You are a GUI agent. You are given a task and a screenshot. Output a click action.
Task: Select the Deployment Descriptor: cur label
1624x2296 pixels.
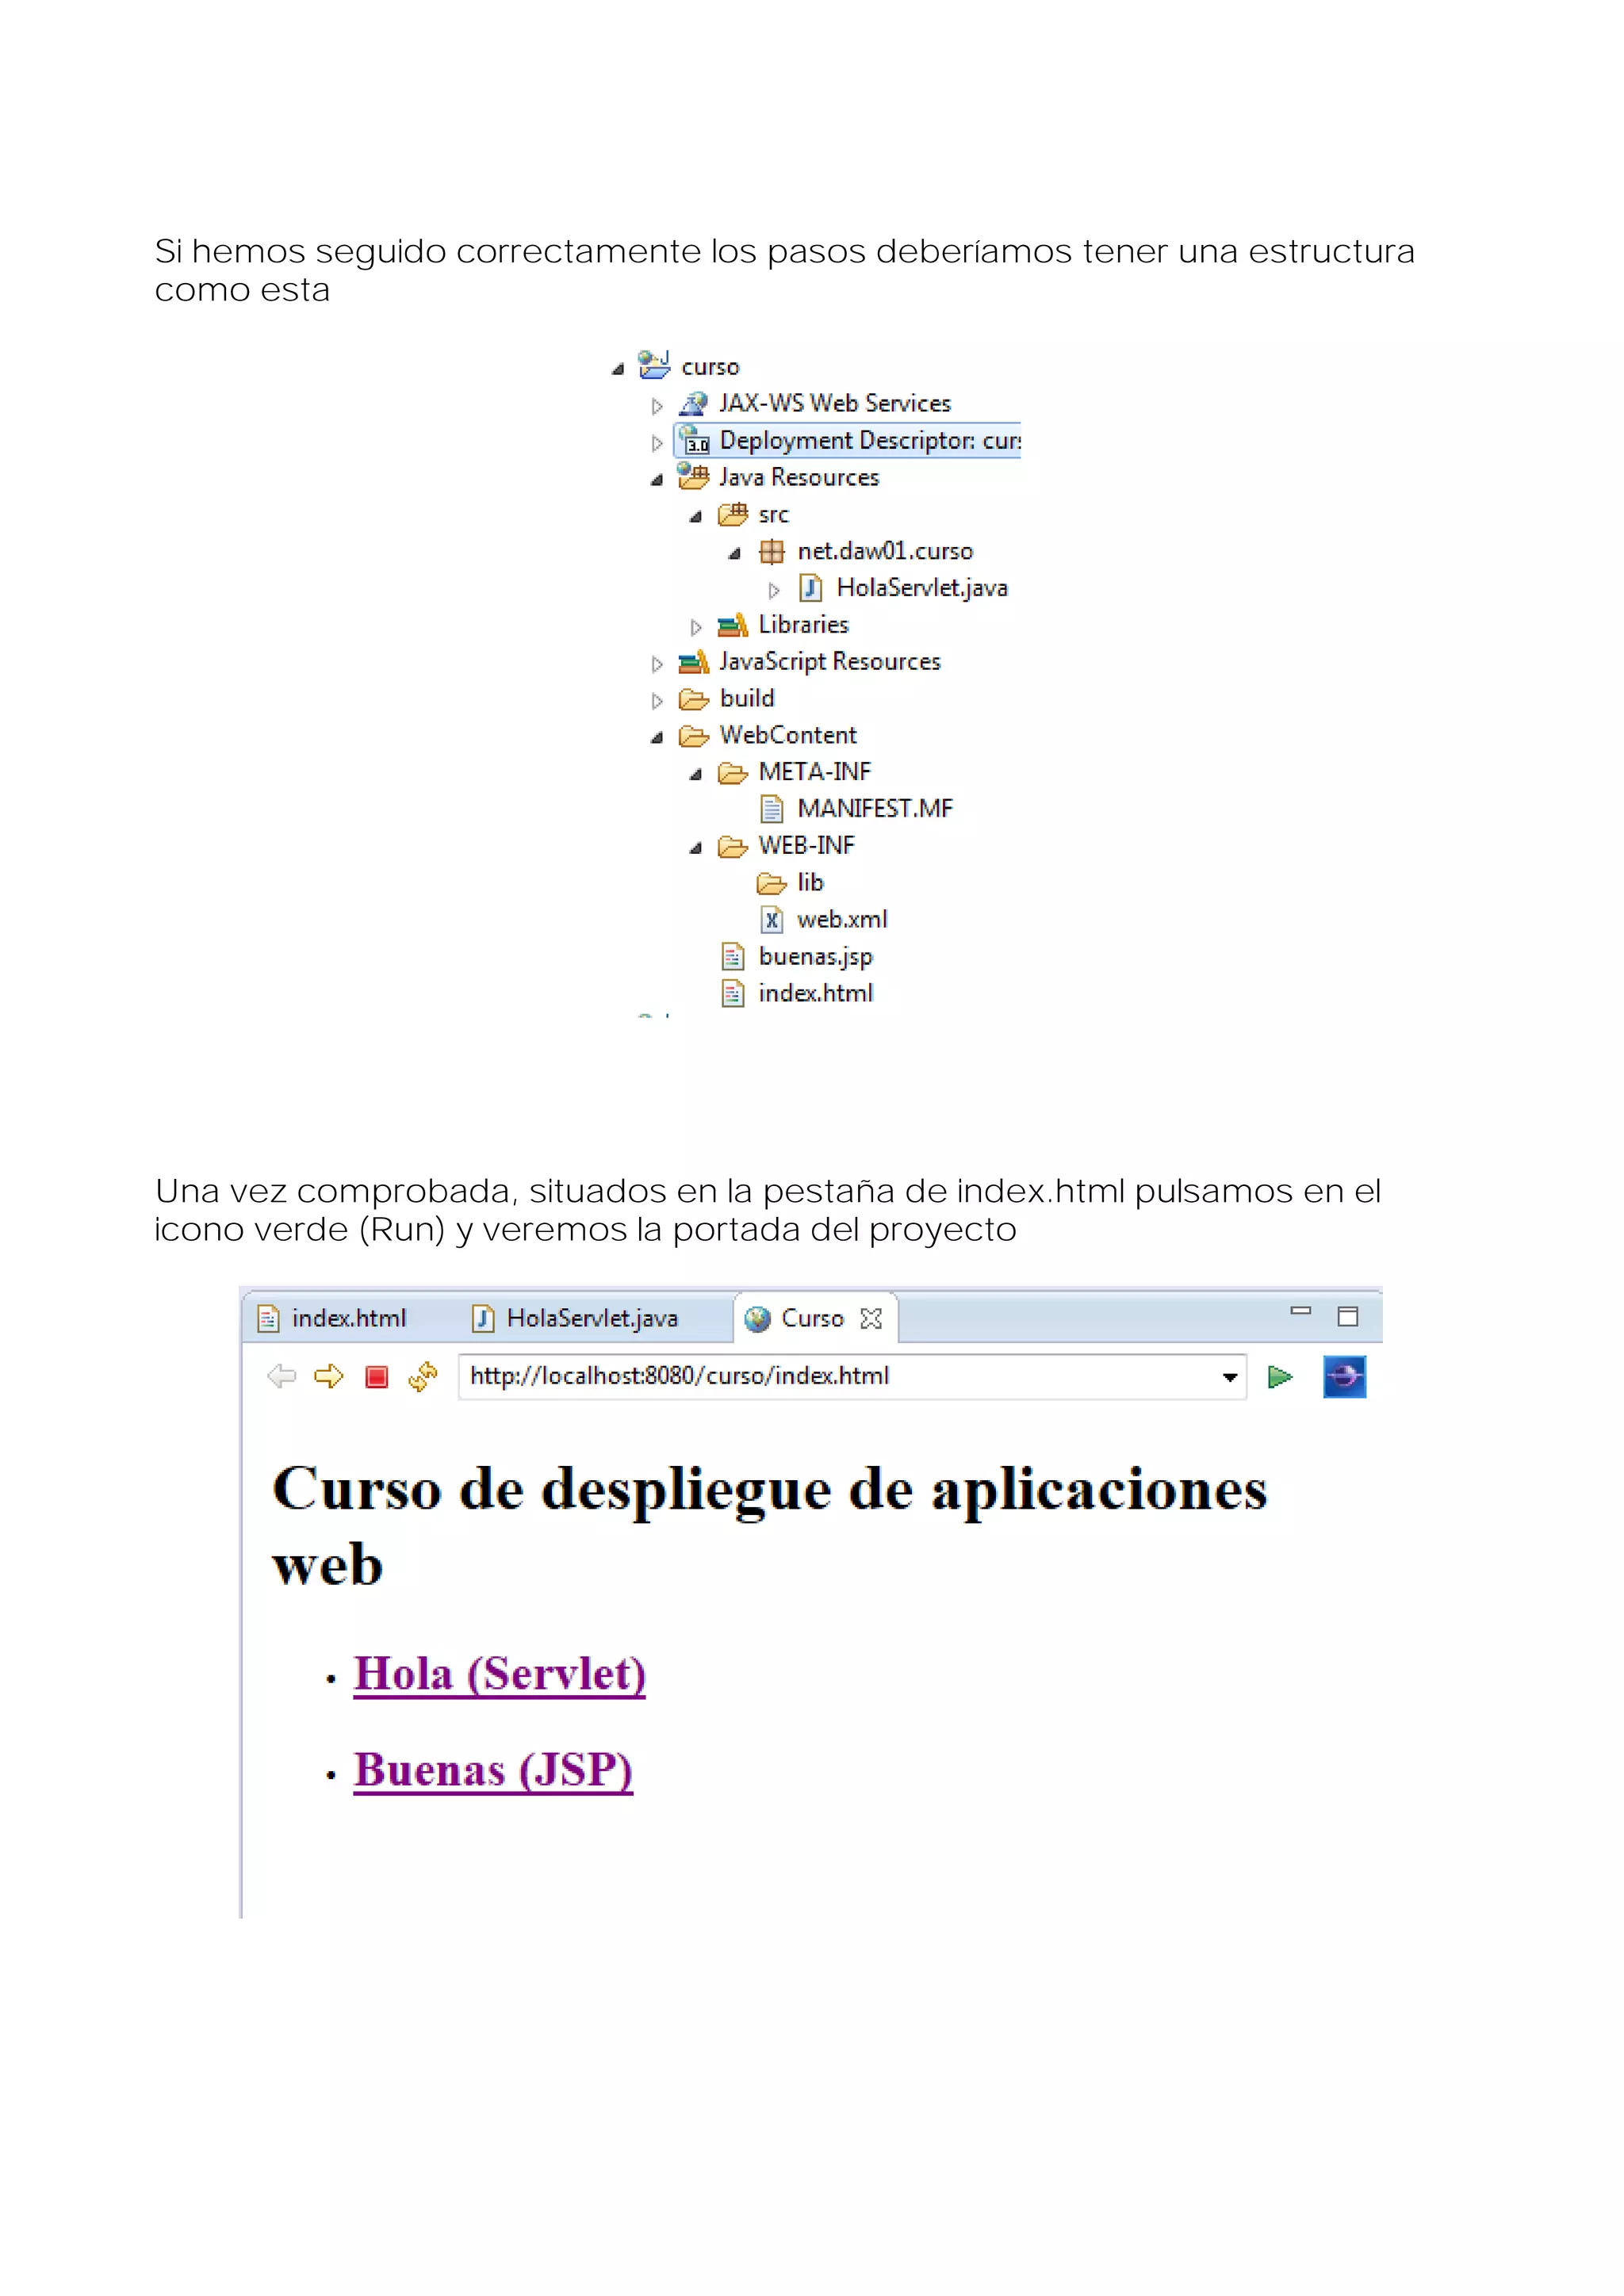coord(870,441)
